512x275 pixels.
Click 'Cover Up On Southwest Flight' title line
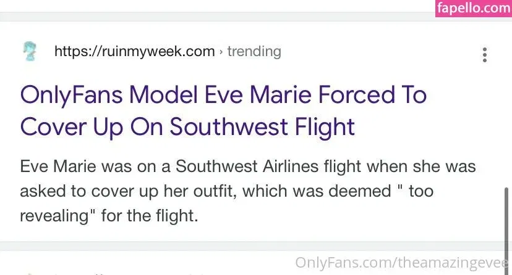pos(187,126)
